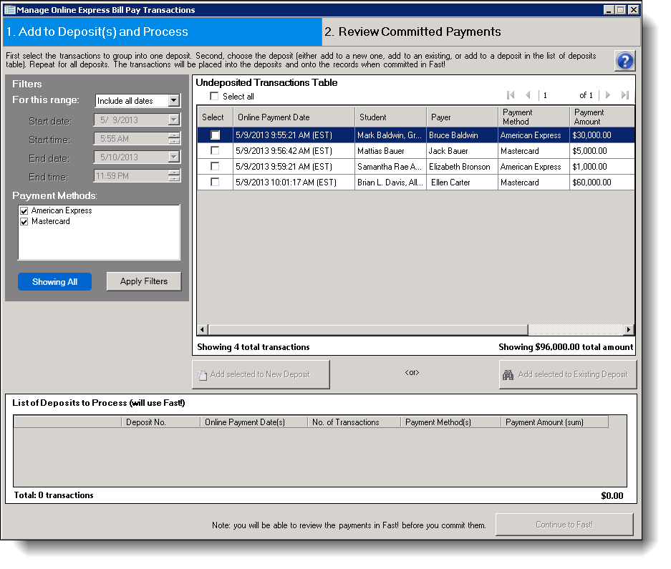
Task: Uncheck the Mastercard payment method
Action: (x=24, y=222)
